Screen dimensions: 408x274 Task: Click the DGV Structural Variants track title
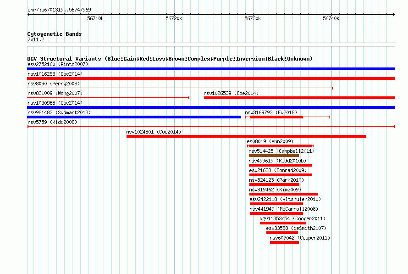tap(170, 59)
